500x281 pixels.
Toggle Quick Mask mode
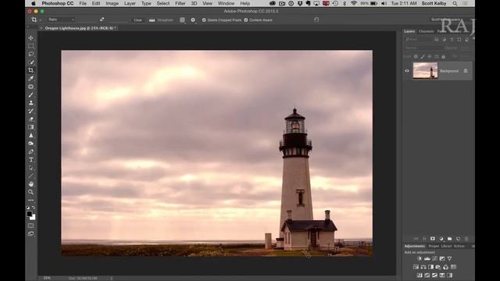coord(30,226)
